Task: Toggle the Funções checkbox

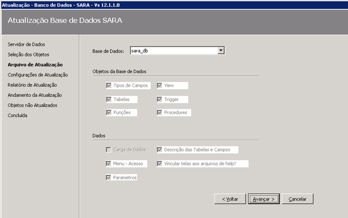Action: click(x=109, y=112)
